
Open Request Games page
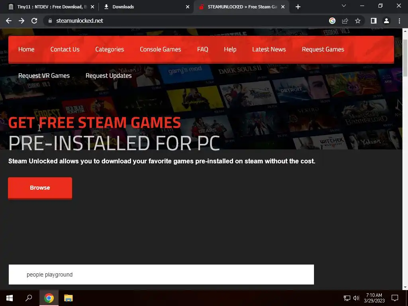323,49
